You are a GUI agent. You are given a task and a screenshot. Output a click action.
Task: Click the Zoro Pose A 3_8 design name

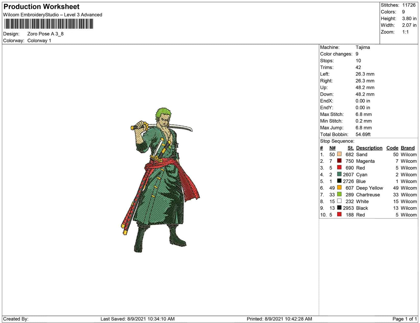45,34
